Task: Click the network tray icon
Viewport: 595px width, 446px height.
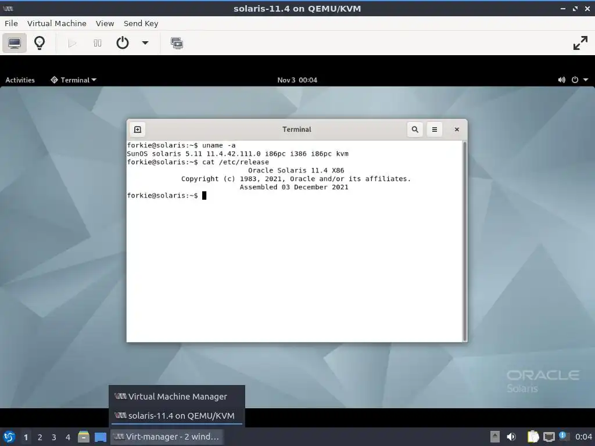Action: (x=549, y=437)
